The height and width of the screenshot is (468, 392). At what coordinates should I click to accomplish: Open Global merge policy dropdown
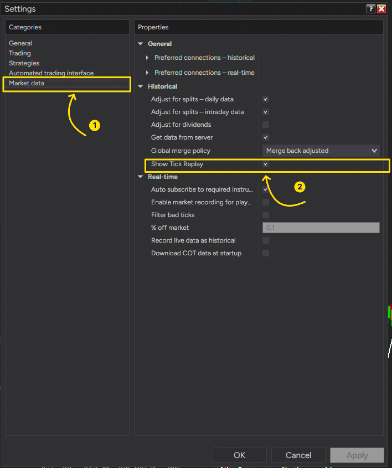point(321,151)
